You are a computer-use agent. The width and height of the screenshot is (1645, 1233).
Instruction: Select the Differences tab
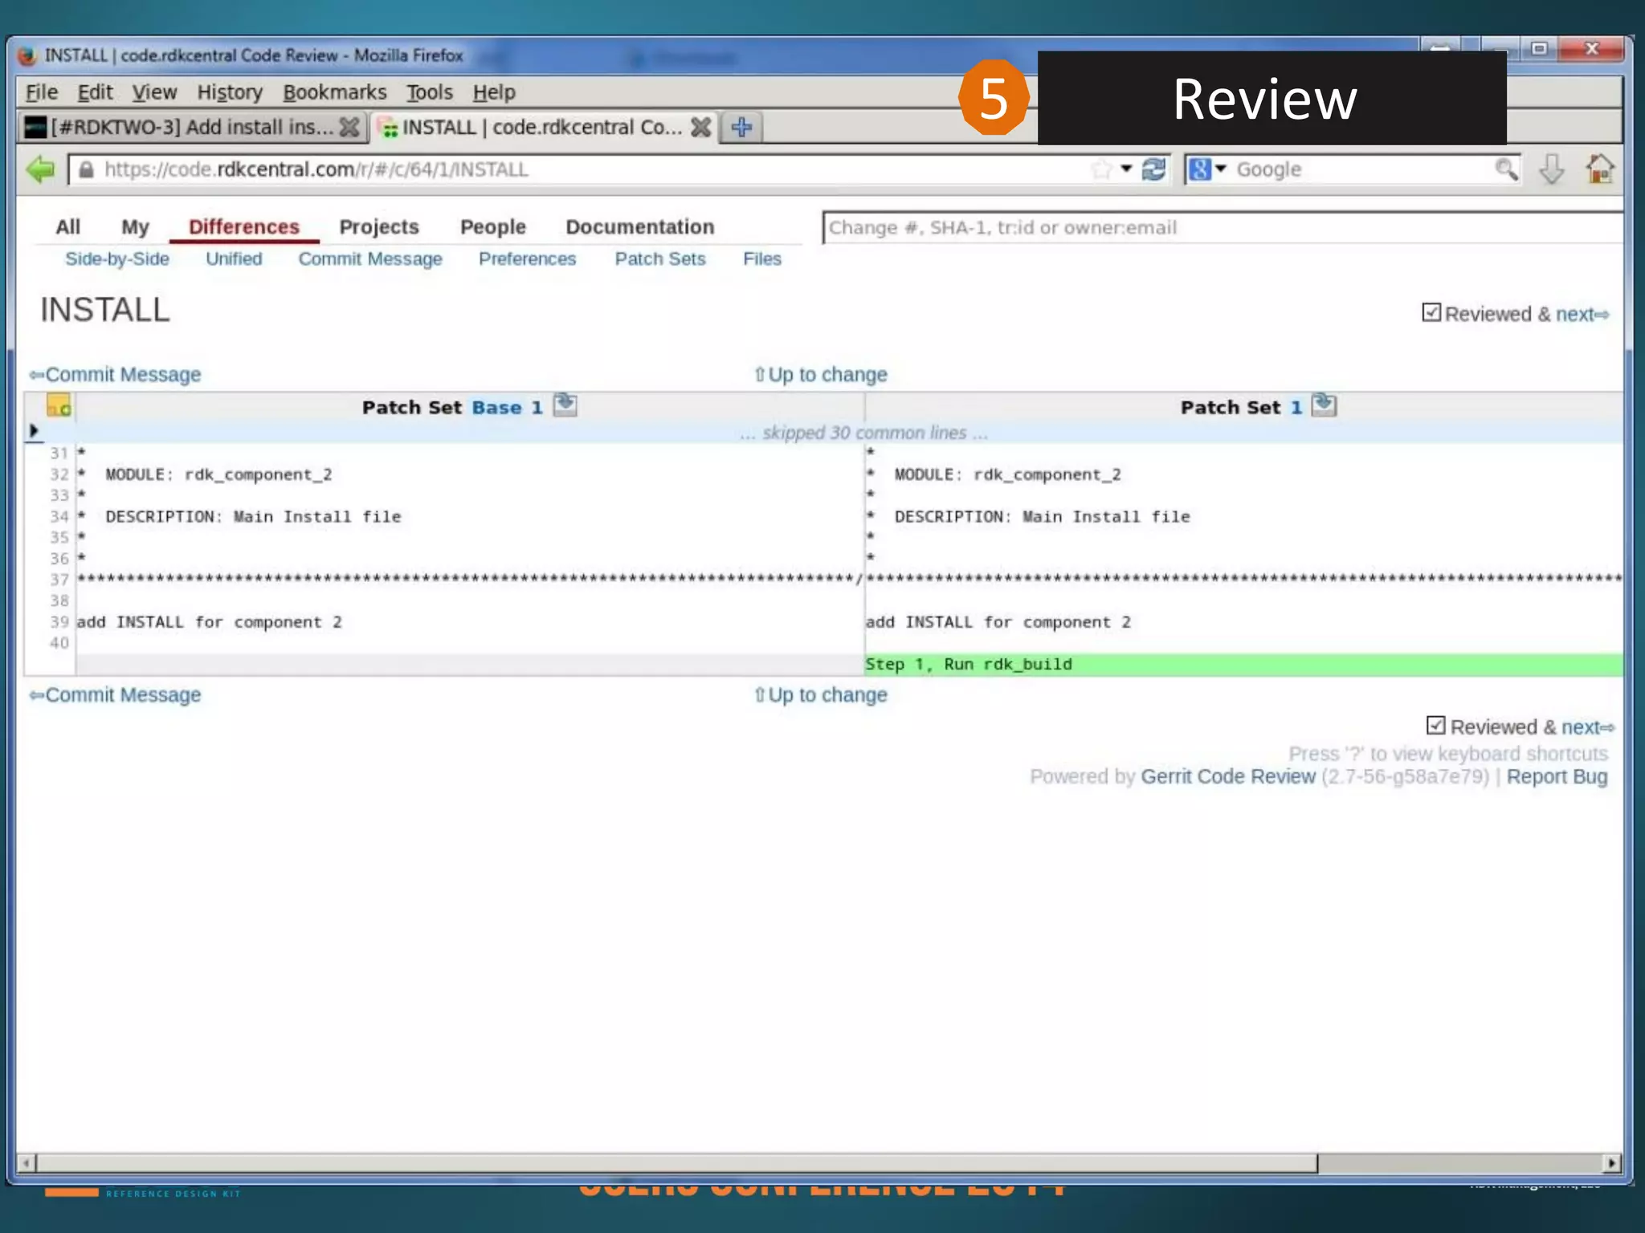243,227
